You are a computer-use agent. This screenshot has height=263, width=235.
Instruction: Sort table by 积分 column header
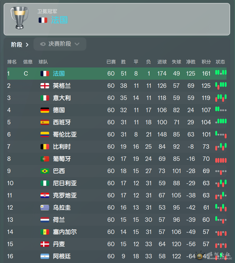coord(206,62)
